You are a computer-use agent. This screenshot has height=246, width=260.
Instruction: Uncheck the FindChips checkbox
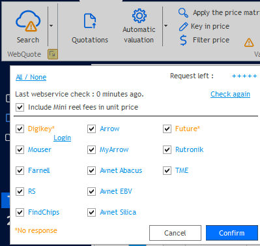20,212
